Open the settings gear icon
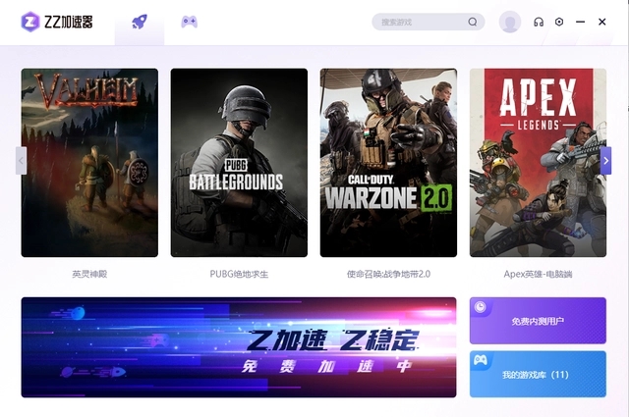 (559, 22)
